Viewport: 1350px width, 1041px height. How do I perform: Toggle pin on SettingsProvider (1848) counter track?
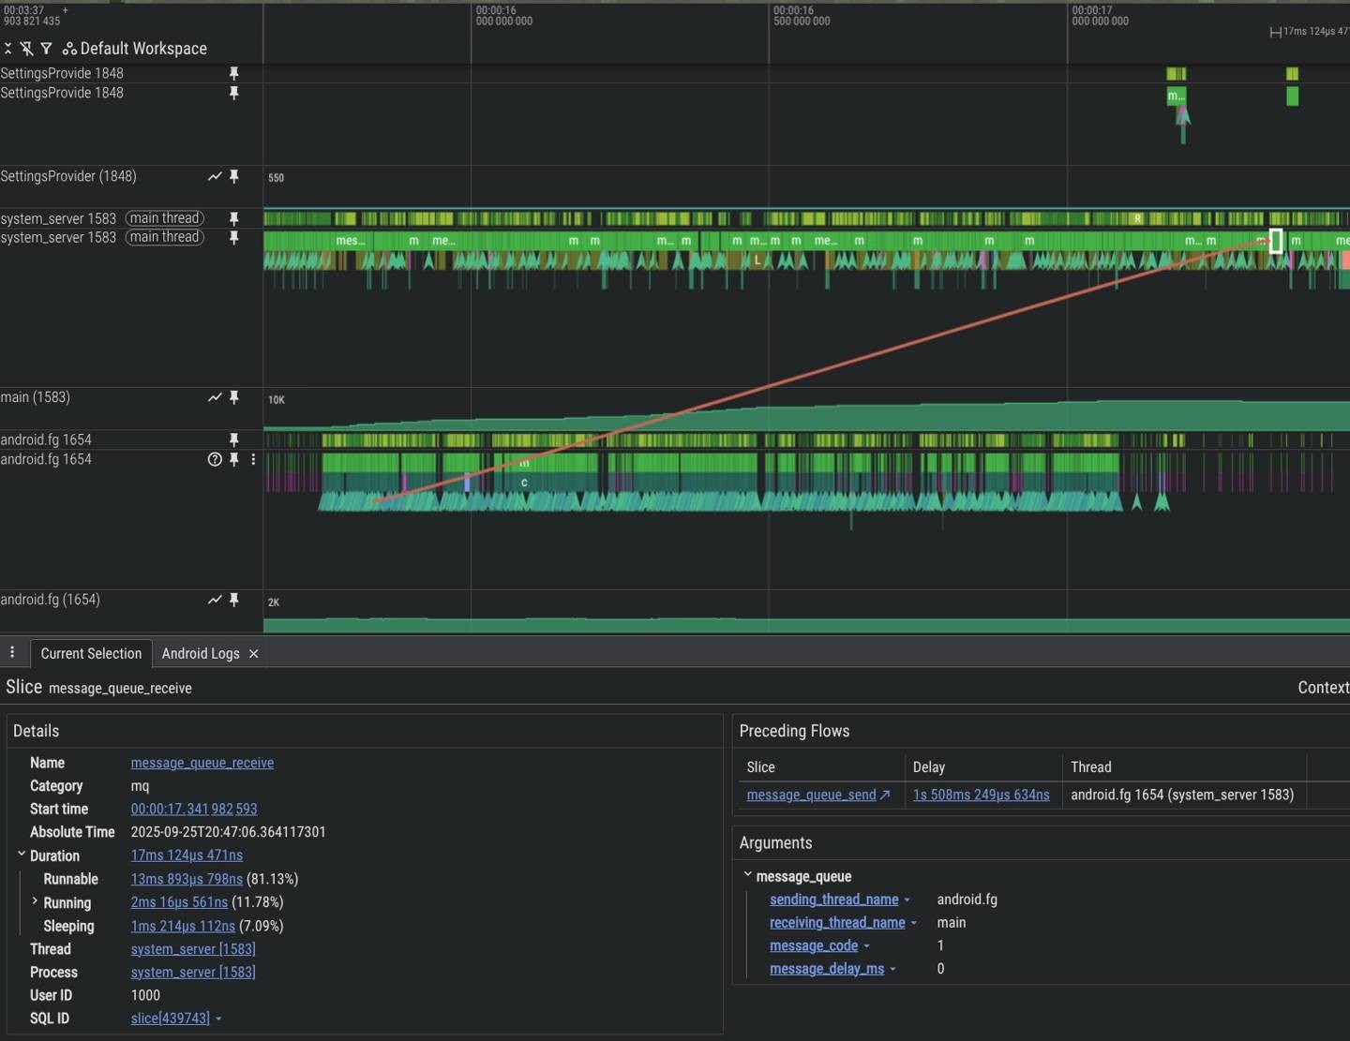point(234,176)
